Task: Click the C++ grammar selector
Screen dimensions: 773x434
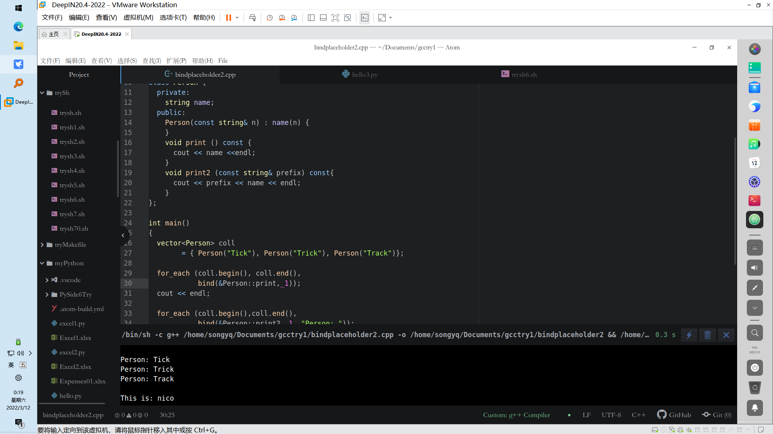Action: (x=638, y=415)
